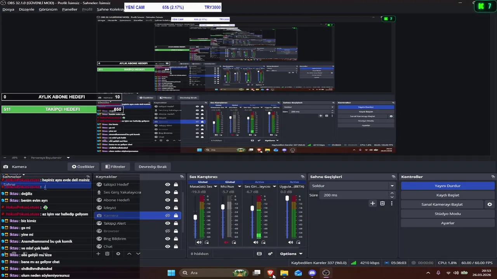Zoom in preview with plus icon
The image size is (497, 279).
[25, 158]
